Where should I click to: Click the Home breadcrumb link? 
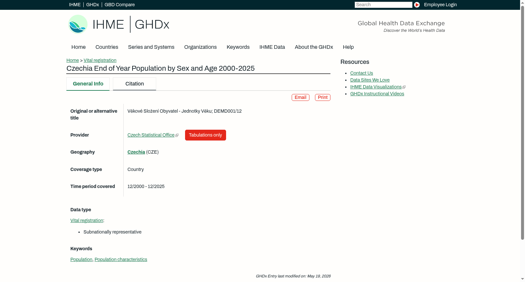73,60
